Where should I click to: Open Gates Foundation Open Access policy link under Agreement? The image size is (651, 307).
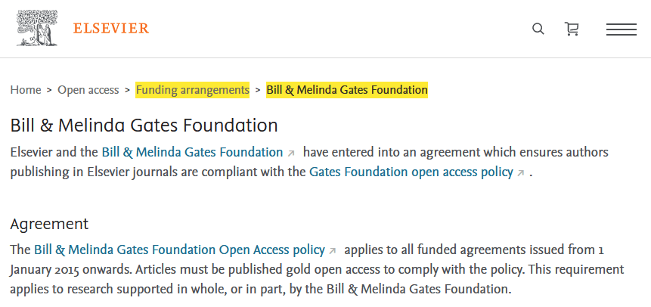179,250
